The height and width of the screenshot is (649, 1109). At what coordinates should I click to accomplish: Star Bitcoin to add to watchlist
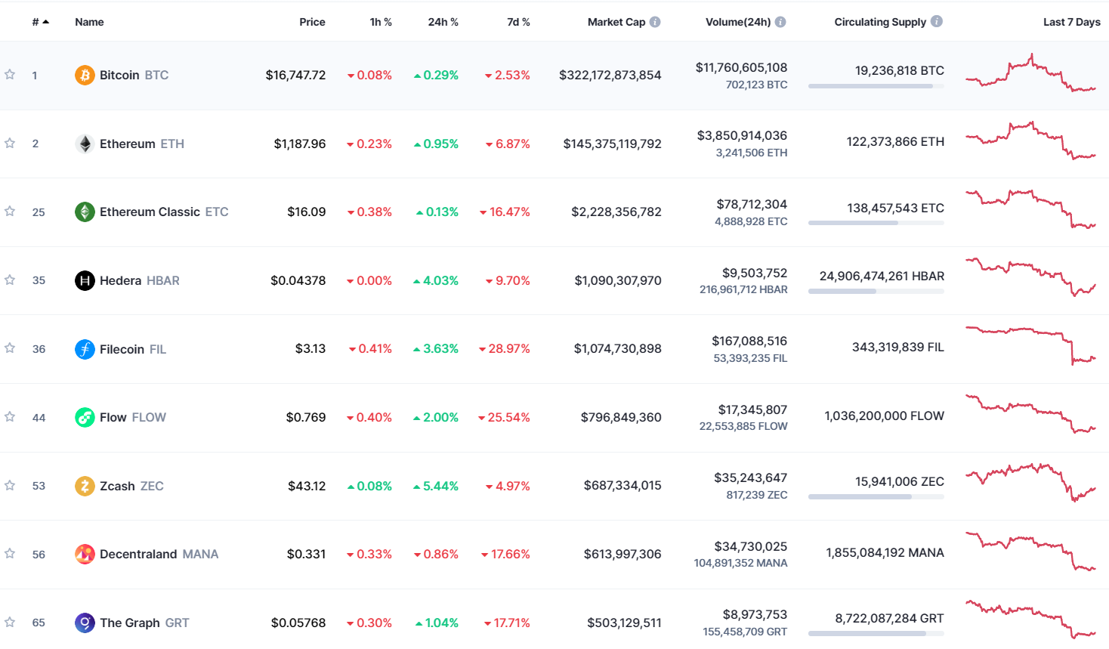[x=10, y=74]
